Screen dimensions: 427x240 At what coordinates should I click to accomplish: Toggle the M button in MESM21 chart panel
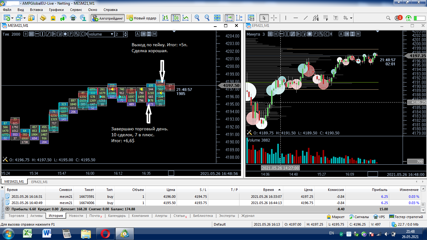[154, 34]
